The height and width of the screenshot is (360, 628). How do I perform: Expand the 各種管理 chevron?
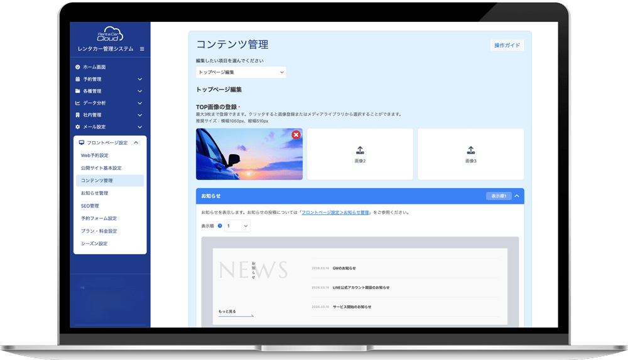click(x=140, y=91)
